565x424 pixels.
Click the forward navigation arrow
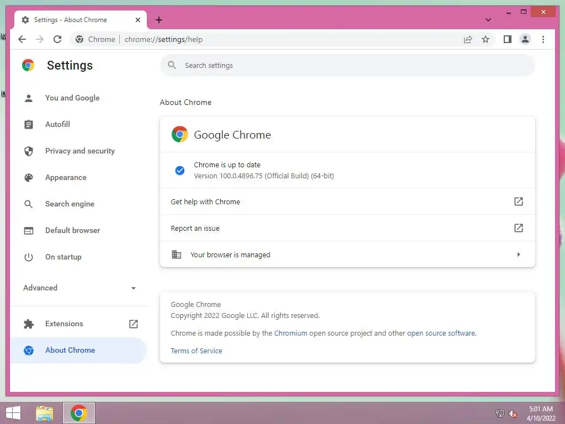pos(40,39)
